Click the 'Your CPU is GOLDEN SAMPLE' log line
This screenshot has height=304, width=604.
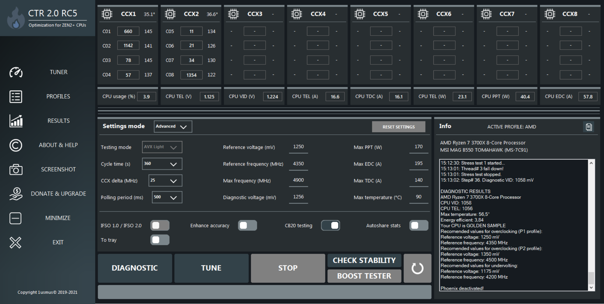[x=473, y=226]
